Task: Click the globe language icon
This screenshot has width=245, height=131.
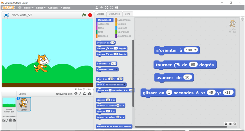Action: tap(20, 8)
